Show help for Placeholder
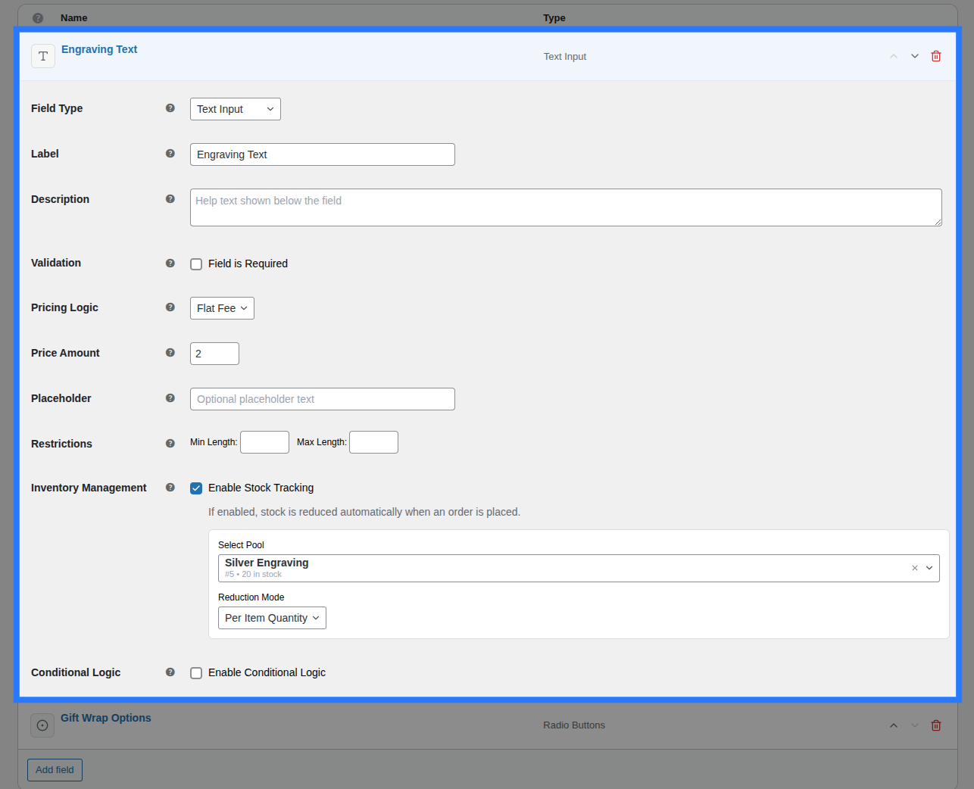Image resolution: width=974 pixels, height=789 pixels. (x=170, y=398)
